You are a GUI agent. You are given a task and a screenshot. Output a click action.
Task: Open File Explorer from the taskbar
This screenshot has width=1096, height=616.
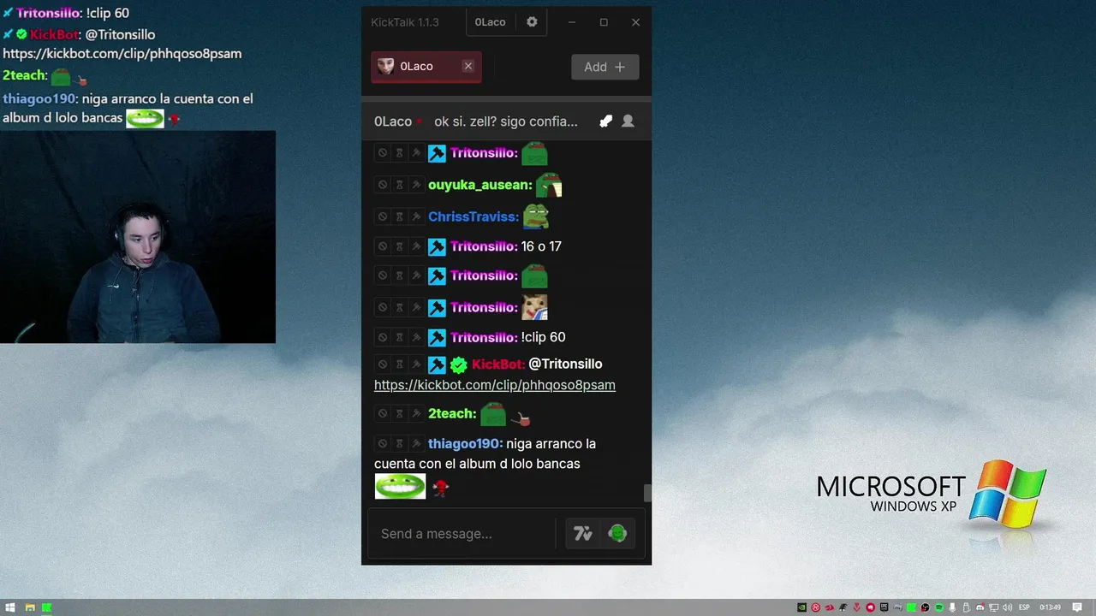pyautogui.click(x=29, y=607)
